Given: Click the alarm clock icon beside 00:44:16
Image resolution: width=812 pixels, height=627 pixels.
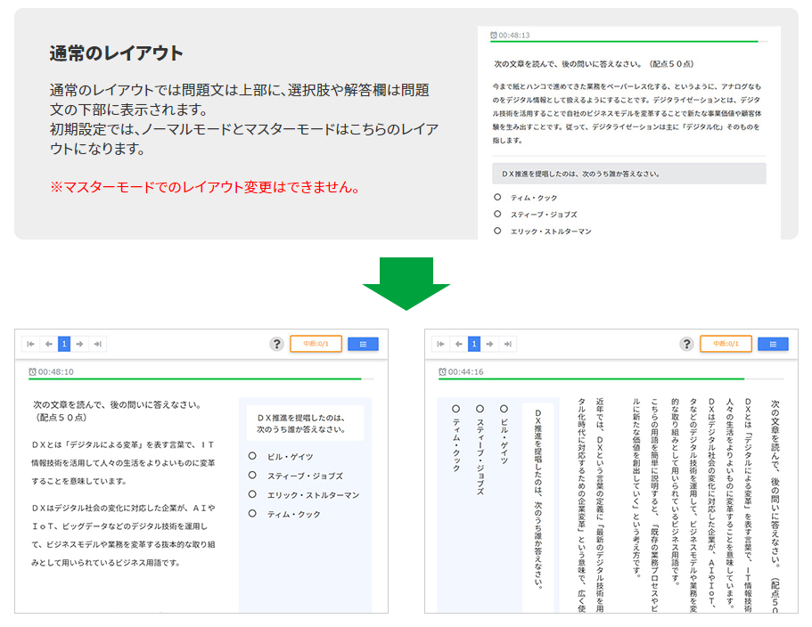Looking at the screenshot, I should point(443,372).
